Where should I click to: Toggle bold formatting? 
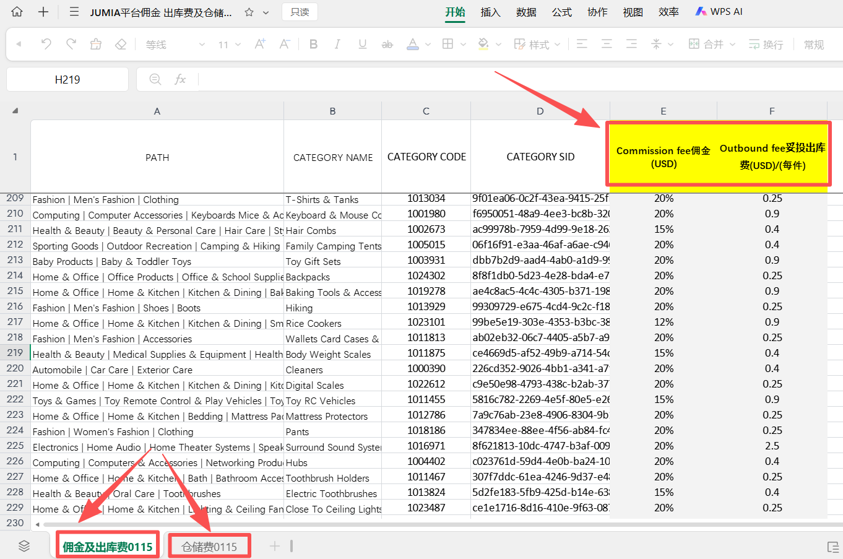(x=313, y=44)
